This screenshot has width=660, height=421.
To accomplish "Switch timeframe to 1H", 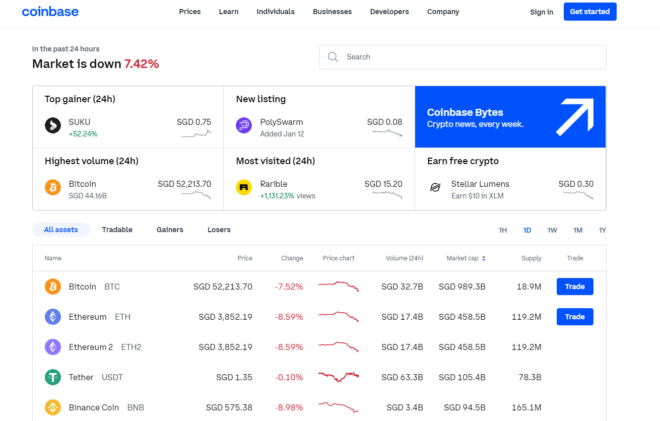I will [503, 230].
